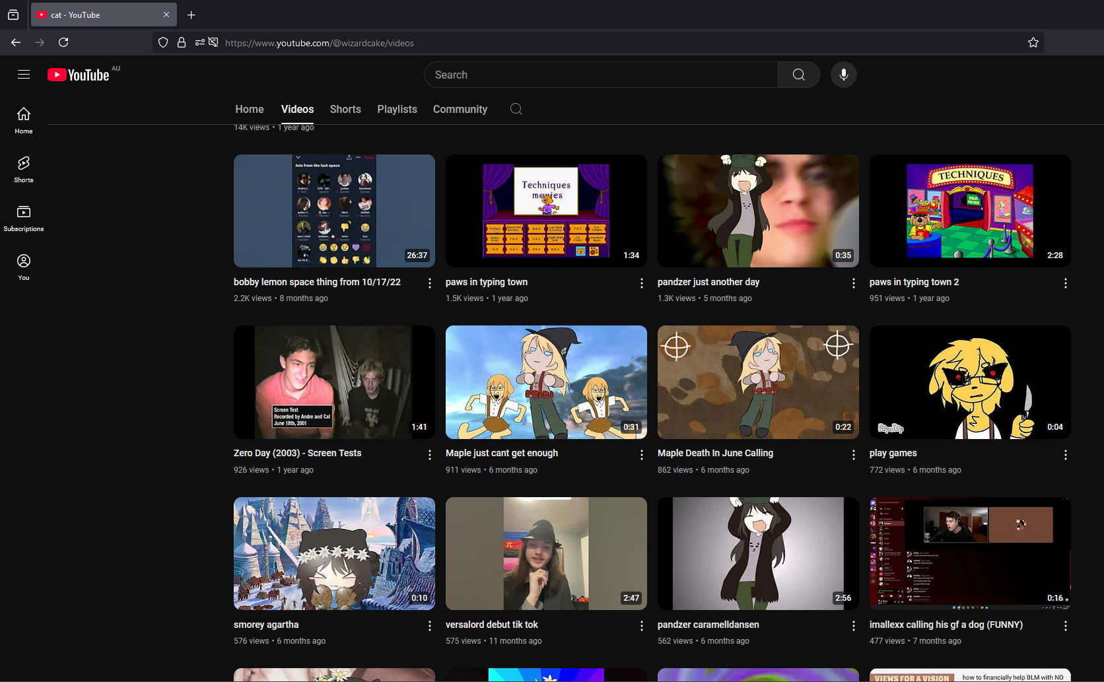
Task: Go to Home in the sidebar
Action: [x=24, y=121]
